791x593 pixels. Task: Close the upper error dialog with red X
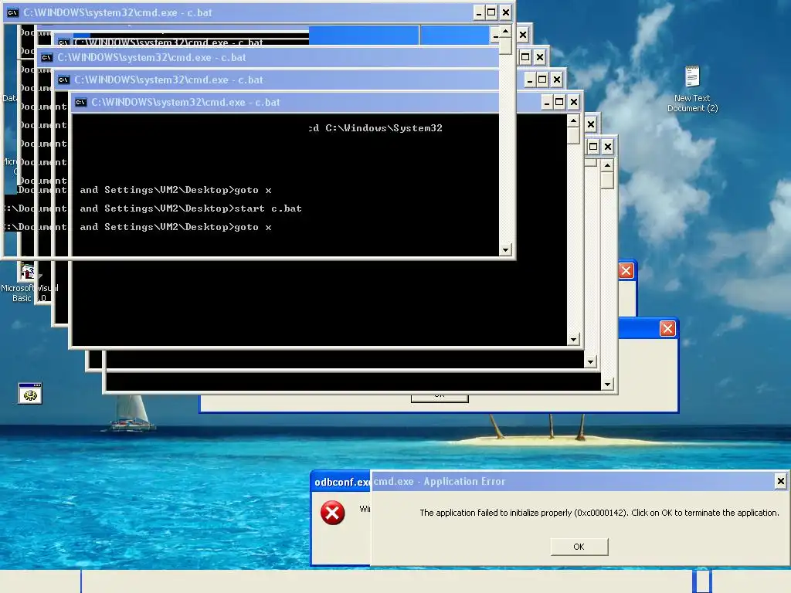point(626,271)
